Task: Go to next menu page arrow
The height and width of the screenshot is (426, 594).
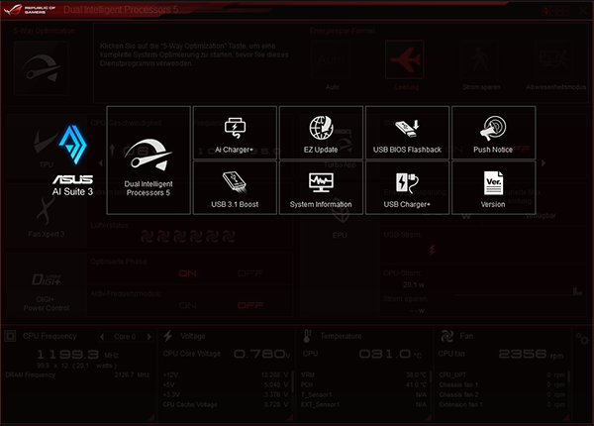Action: click(x=544, y=163)
